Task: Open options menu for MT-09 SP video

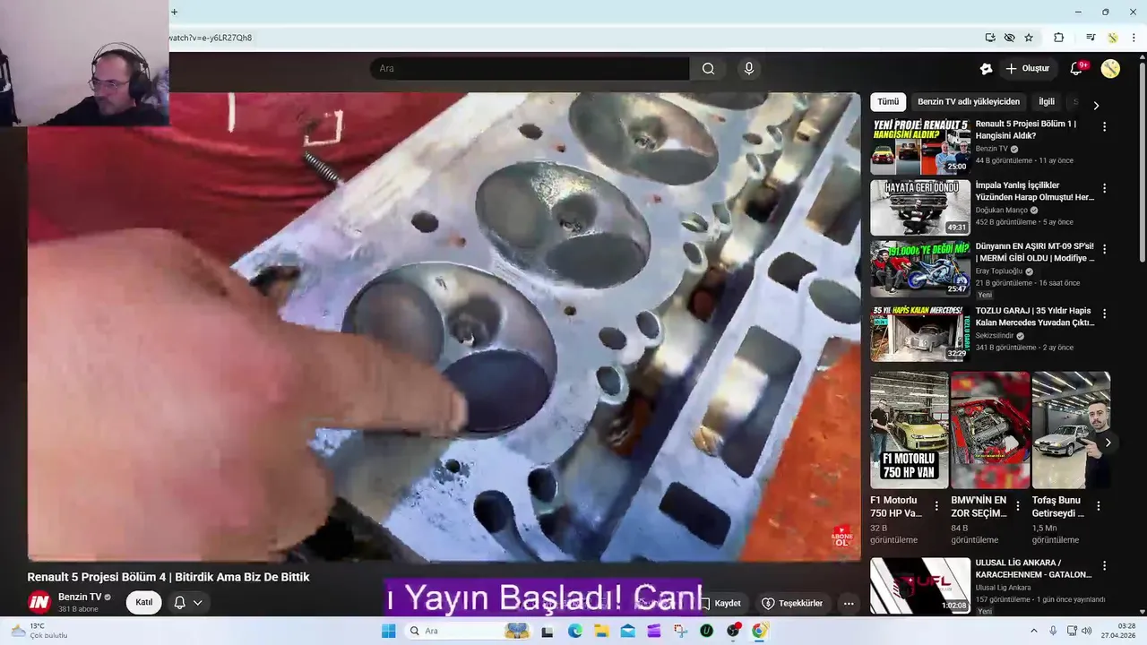Action: [x=1104, y=249]
